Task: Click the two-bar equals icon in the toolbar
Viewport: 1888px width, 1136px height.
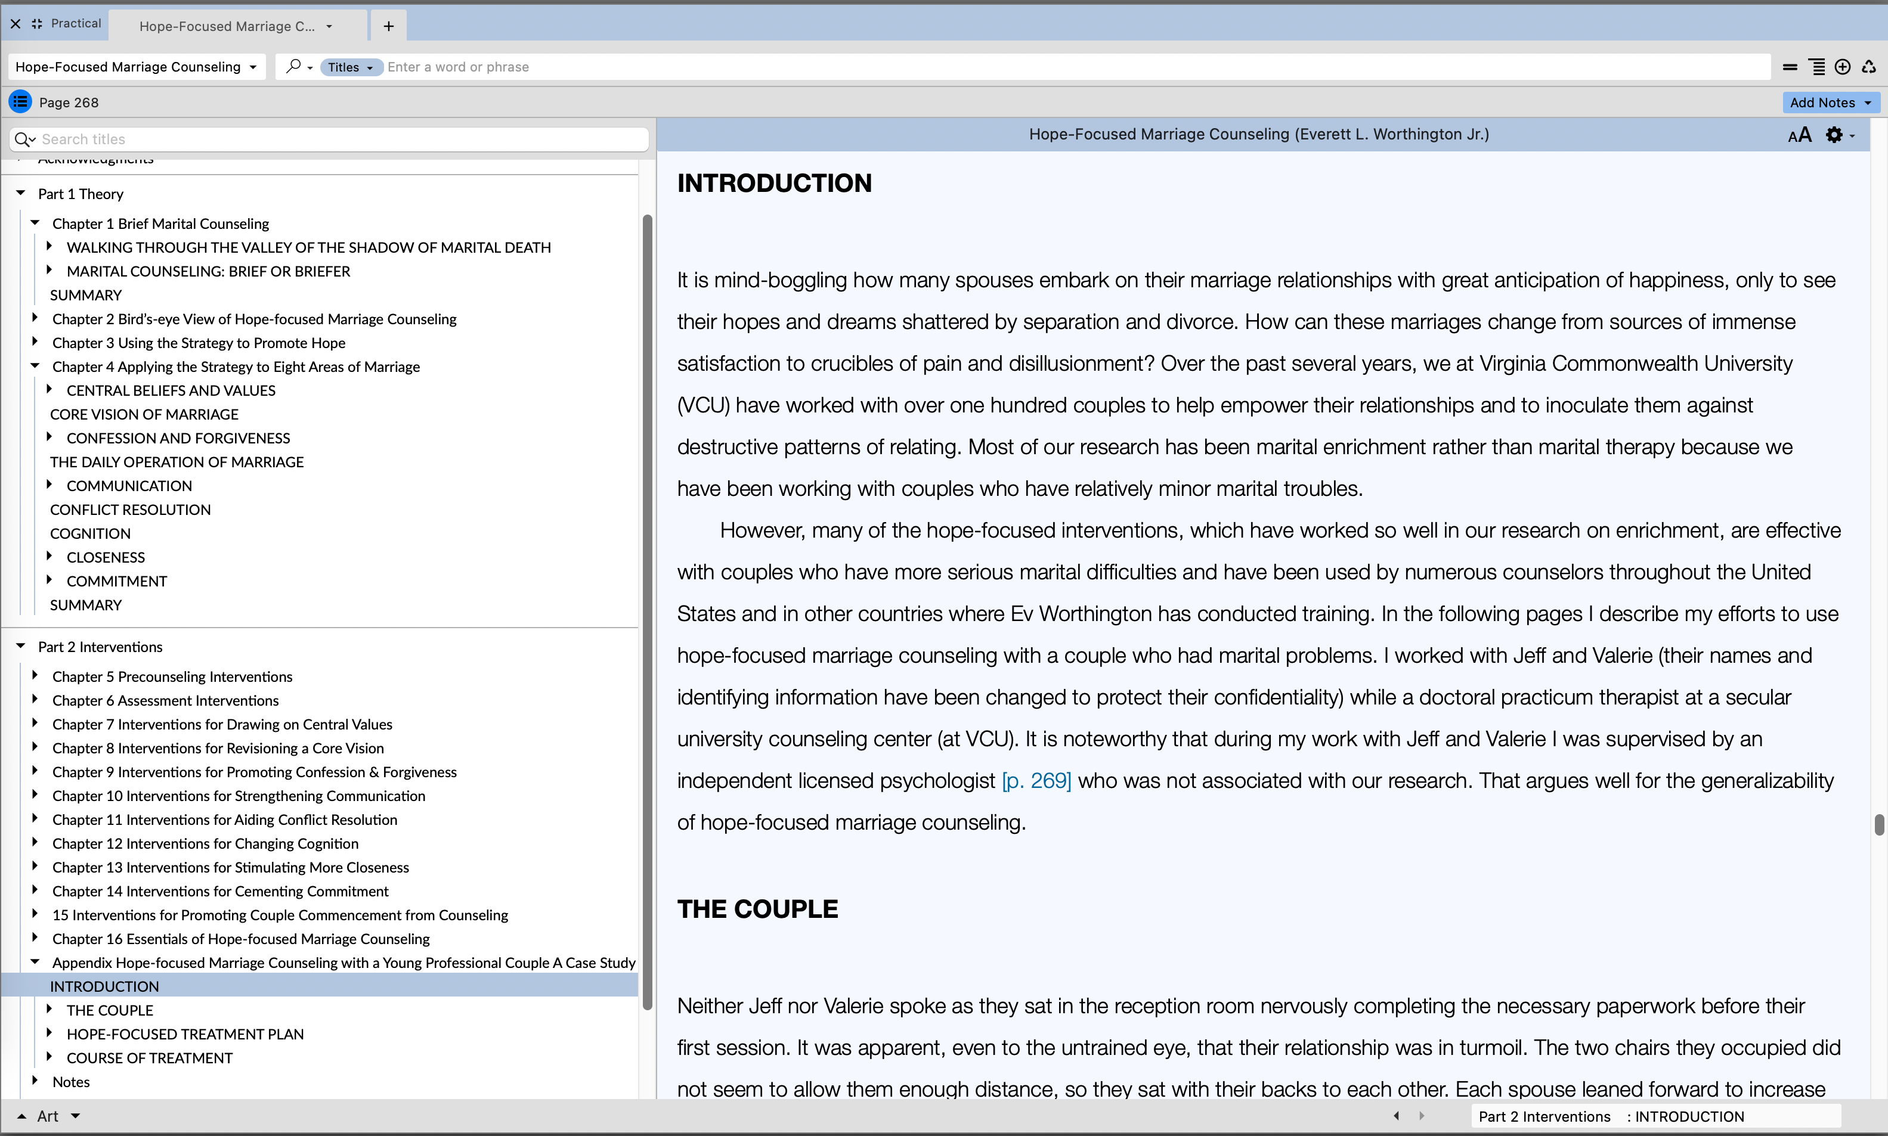Action: coord(1790,67)
